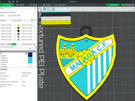The width and height of the screenshot is (135, 101).
Task: Change filament 6 cell for black.stl
Action: [30, 56]
